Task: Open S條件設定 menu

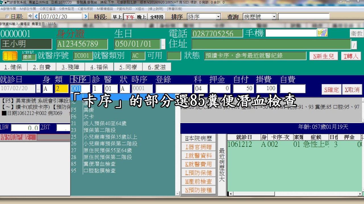Action: 67,9
